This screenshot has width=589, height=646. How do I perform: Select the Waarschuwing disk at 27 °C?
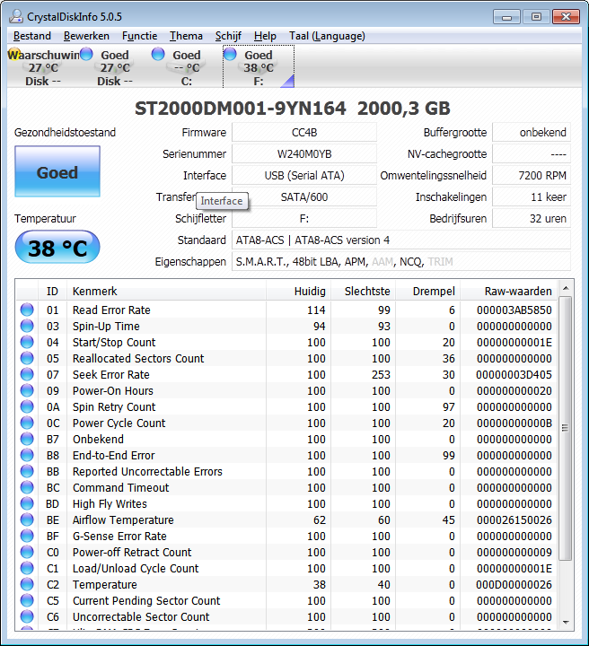tap(43, 67)
